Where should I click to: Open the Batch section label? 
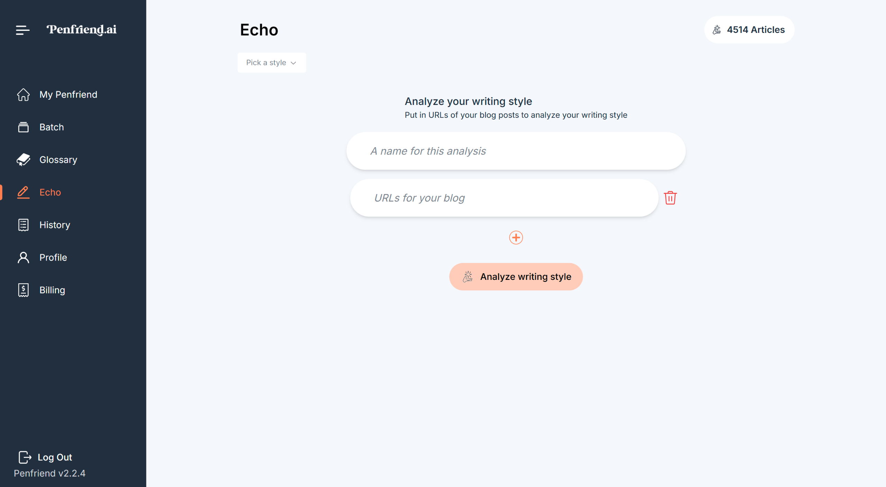point(52,127)
